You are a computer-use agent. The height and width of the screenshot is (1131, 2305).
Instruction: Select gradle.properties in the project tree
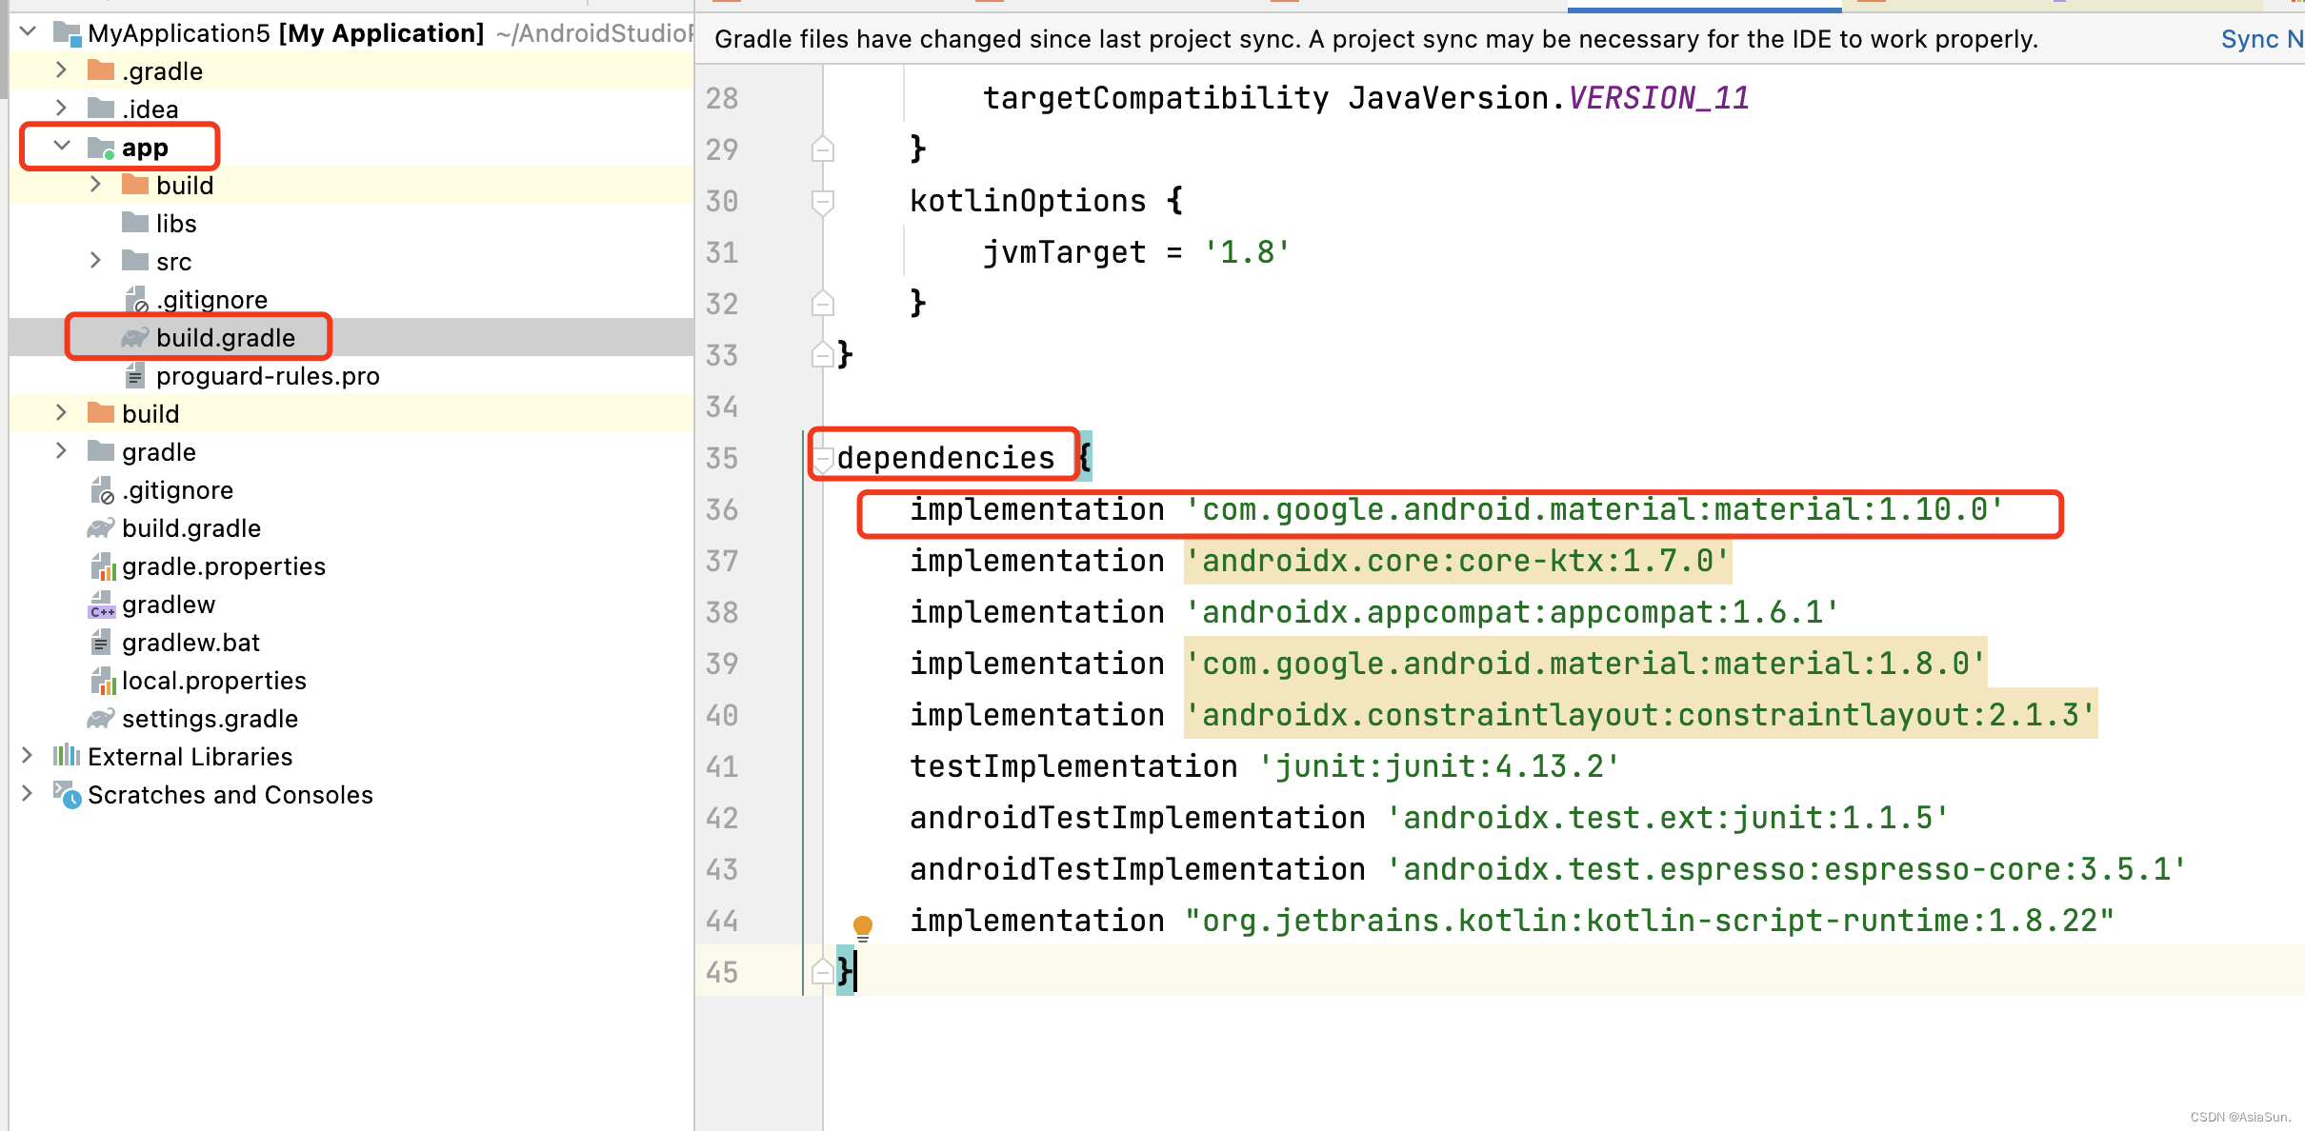click(224, 566)
